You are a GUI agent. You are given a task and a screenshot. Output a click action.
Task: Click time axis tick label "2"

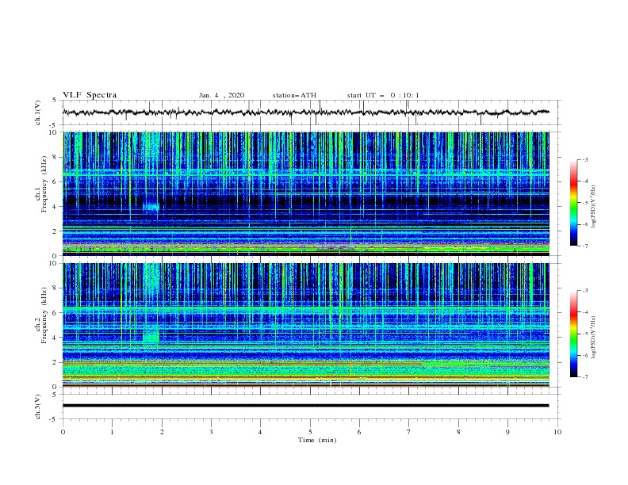[x=162, y=432]
